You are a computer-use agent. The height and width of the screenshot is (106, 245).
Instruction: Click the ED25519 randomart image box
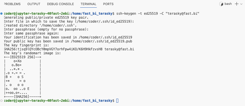click(23, 77)
